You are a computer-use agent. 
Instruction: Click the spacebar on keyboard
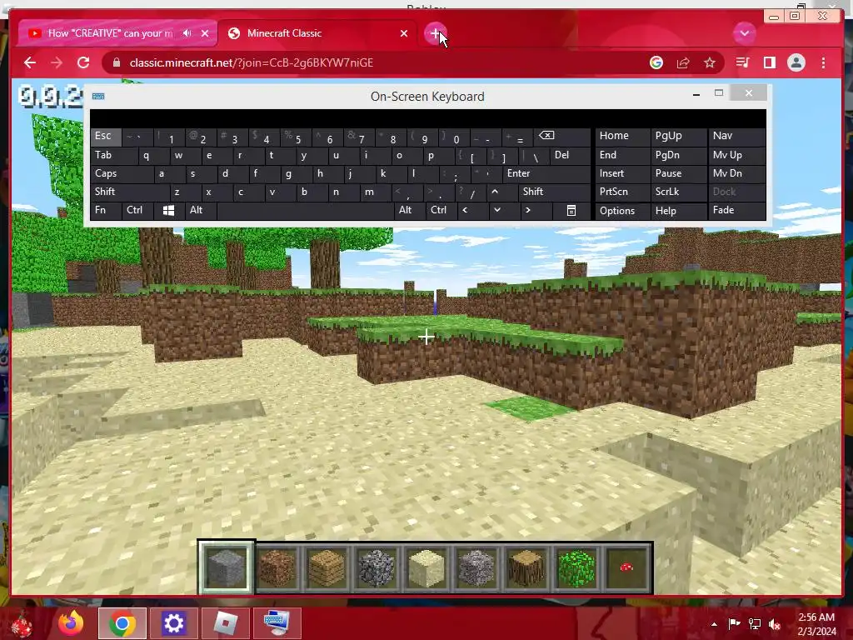pos(305,210)
